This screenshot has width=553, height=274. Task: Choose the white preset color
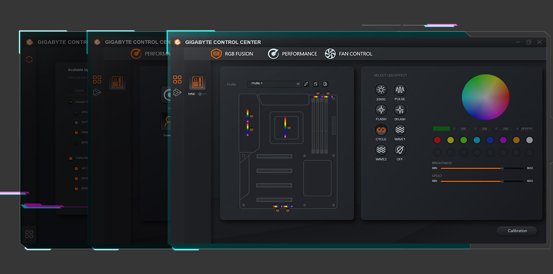529,140
